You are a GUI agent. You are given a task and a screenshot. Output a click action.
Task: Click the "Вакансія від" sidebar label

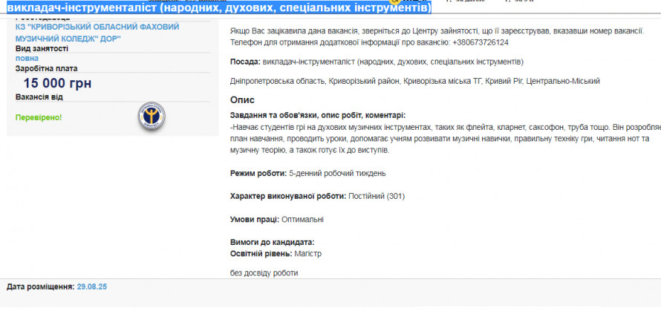pos(39,97)
